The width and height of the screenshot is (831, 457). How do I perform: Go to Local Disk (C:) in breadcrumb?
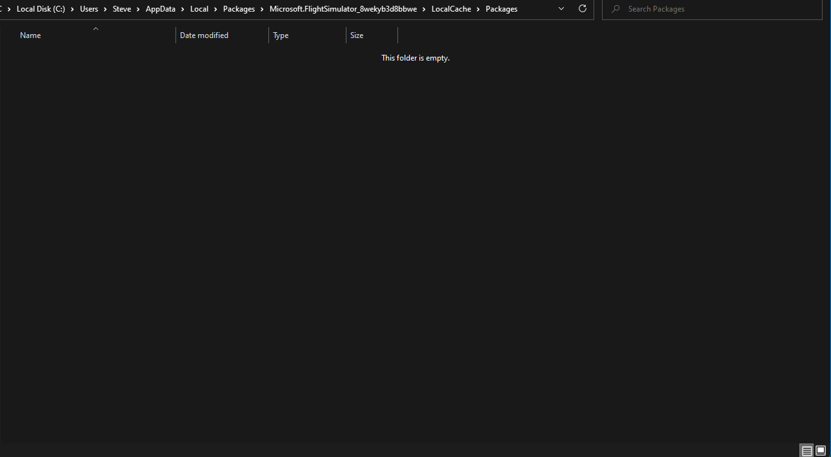coord(41,9)
